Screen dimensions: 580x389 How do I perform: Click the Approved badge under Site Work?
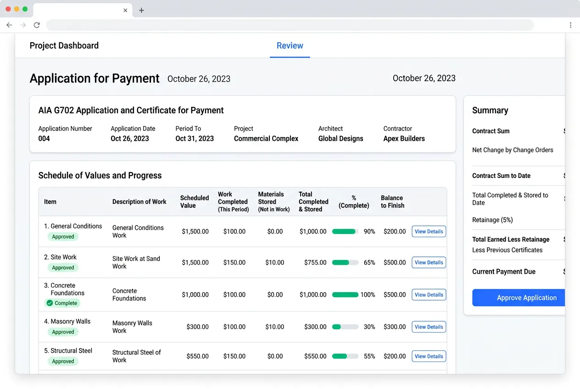click(62, 267)
